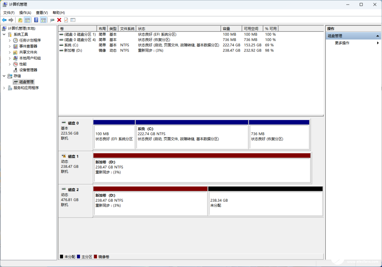
Task: Click the red X delete volume icon
Action: [x=59, y=20]
